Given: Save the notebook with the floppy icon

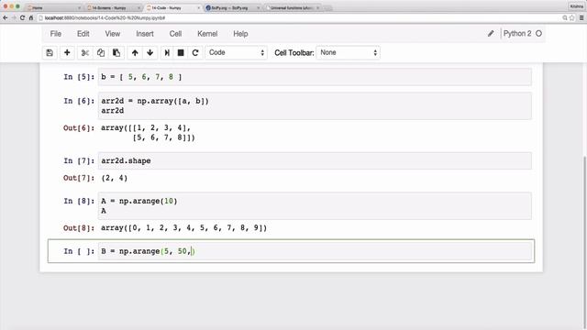Looking at the screenshot, I should click(x=50, y=53).
